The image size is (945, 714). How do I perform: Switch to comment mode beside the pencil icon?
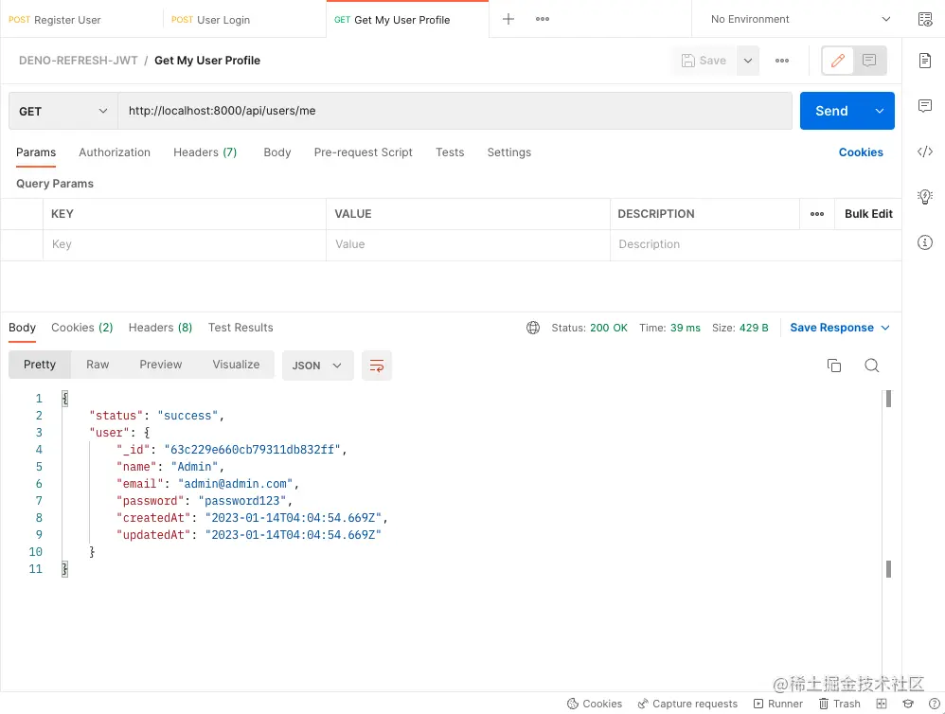click(x=869, y=61)
